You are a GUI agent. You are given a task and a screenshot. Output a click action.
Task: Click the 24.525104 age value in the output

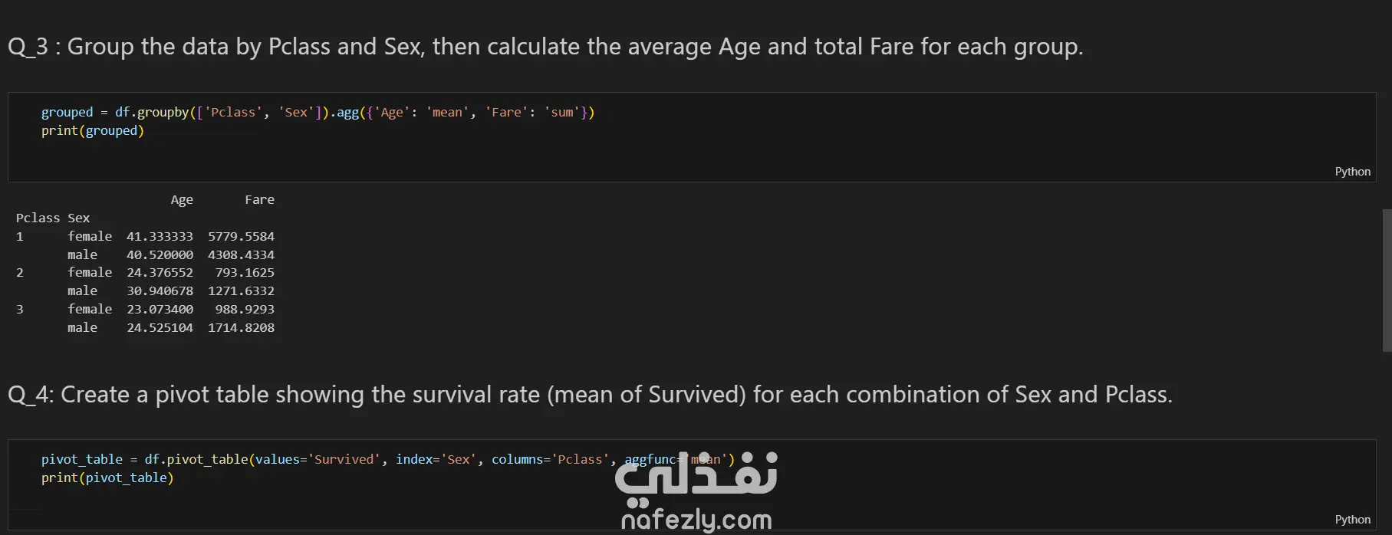(160, 328)
